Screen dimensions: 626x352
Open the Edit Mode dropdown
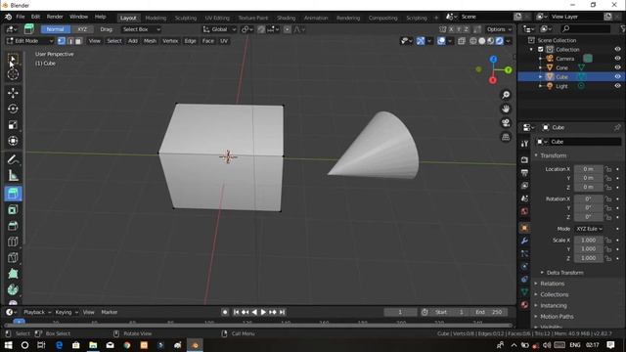click(30, 41)
